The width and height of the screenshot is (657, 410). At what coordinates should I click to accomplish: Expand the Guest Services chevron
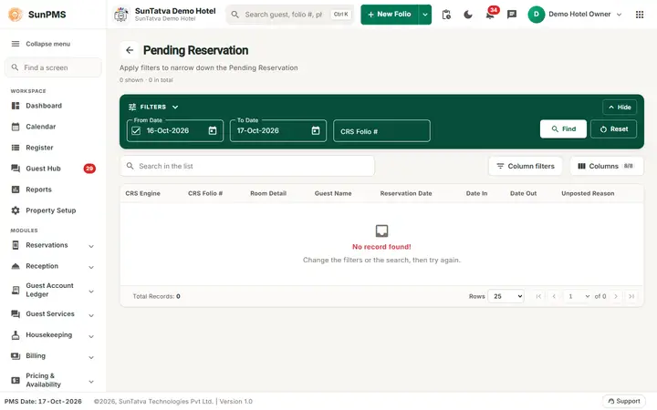[91, 315]
